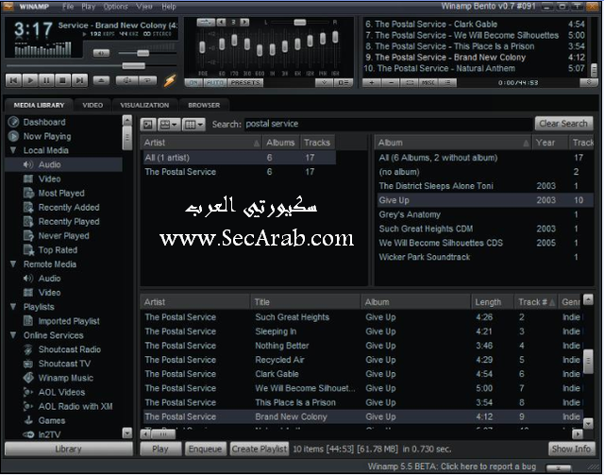Open the view mode dropdown next to search
Viewport: 604px width, 475px height.
click(169, 125)
